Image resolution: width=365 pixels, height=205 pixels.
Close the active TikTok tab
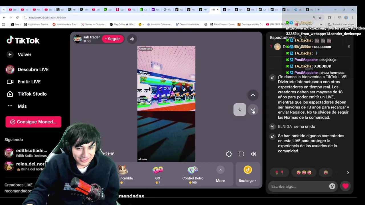(217, 10)
